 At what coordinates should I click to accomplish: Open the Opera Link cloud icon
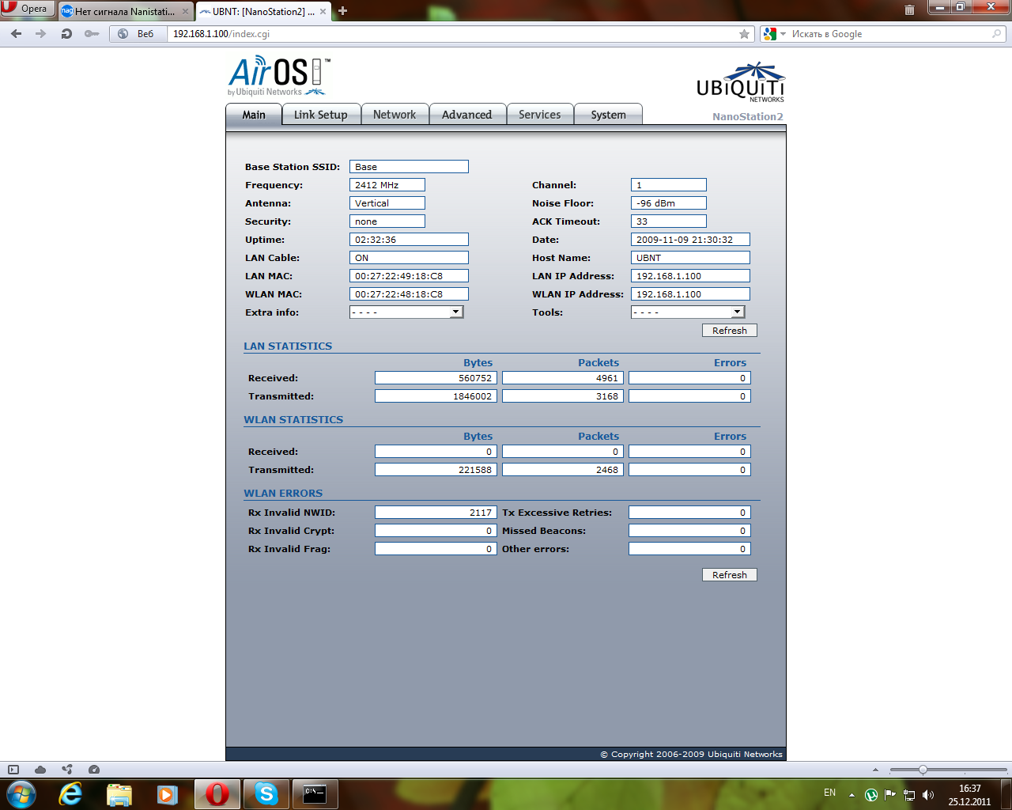(x=40, y=770)
